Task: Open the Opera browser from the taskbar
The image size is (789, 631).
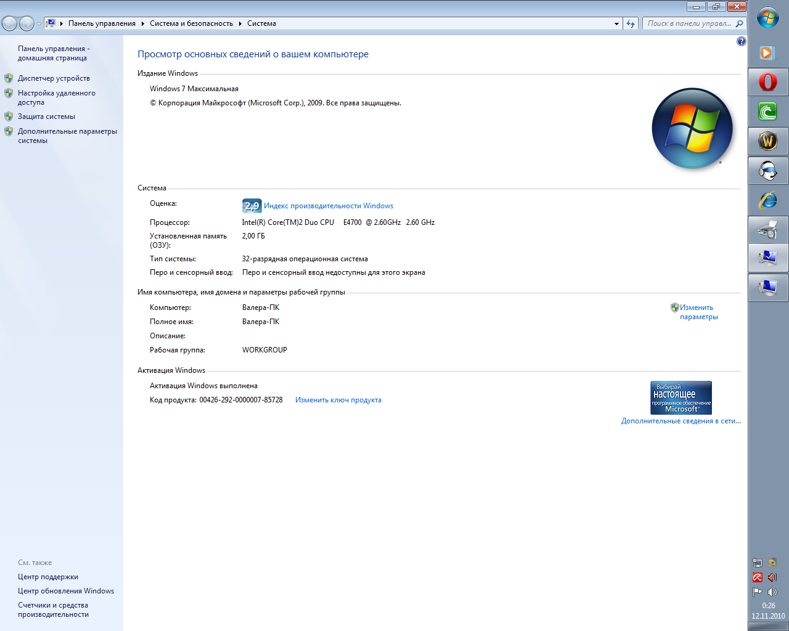Action: point(767,81)
